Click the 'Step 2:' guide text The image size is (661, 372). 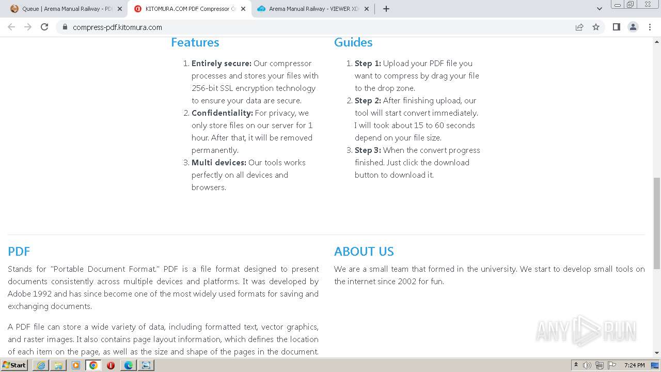click(x=368, y=101)
